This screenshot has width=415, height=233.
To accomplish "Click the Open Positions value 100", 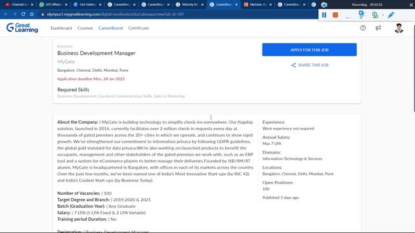I will pyautogui.click(x=266, y=189).
